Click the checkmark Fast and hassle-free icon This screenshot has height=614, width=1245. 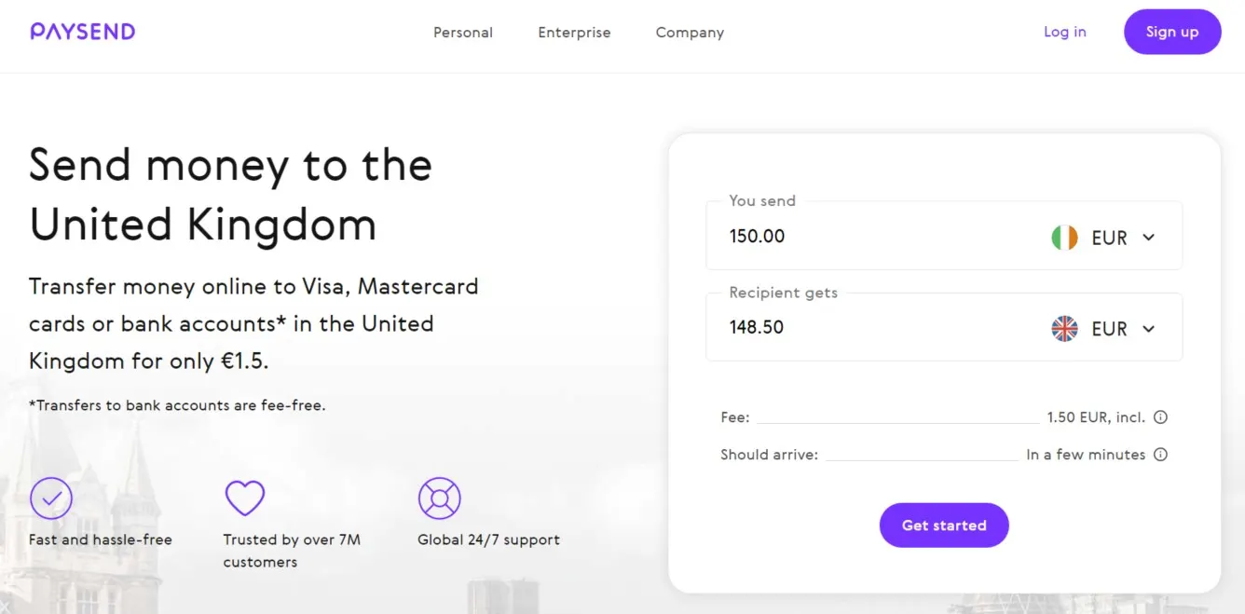pos(51,498)
